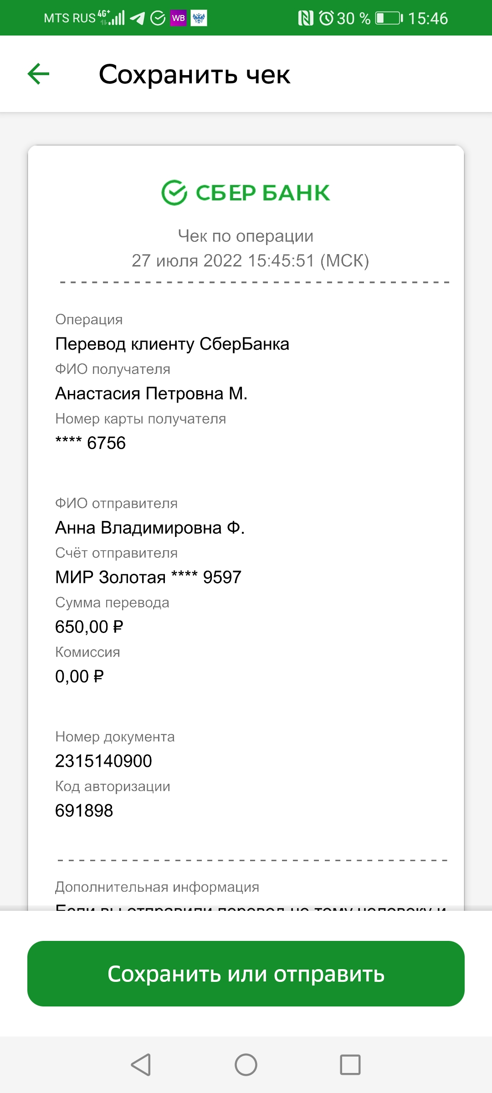Tap authorization code 691898
Viewport: 492px width, 1093px height.
coord(84,811)
